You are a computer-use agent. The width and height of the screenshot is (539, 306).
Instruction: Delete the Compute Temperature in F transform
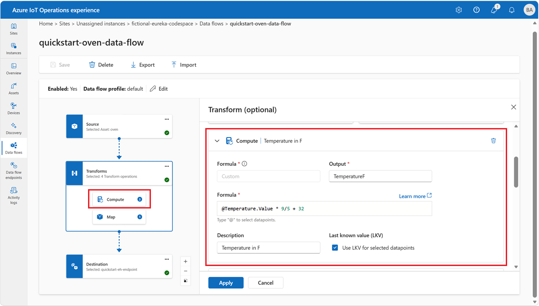pos(493,141)
